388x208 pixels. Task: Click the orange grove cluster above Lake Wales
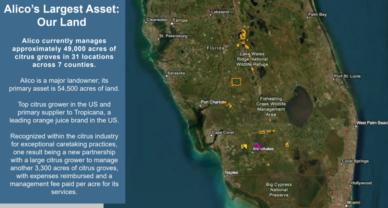(x=244, y=39)
